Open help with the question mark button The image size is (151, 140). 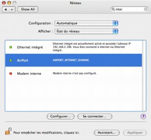click(143, 116)
